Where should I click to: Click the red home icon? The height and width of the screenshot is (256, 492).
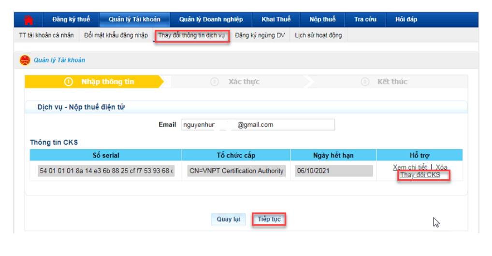29,20
